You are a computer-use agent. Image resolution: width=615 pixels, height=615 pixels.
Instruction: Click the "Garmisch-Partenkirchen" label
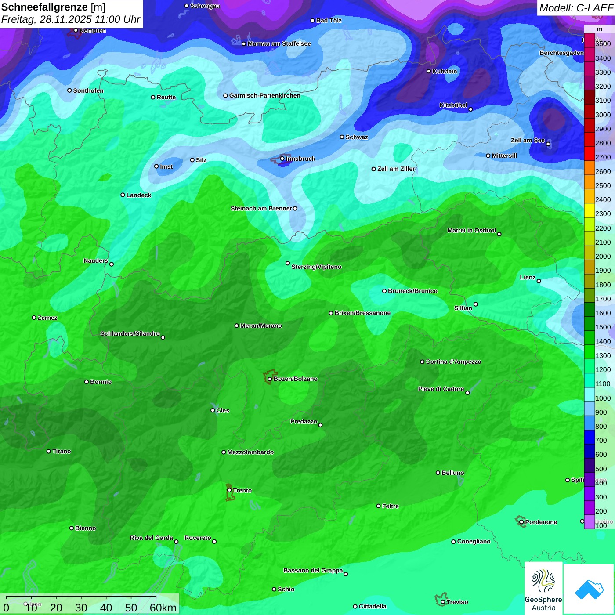coord(265,95)
